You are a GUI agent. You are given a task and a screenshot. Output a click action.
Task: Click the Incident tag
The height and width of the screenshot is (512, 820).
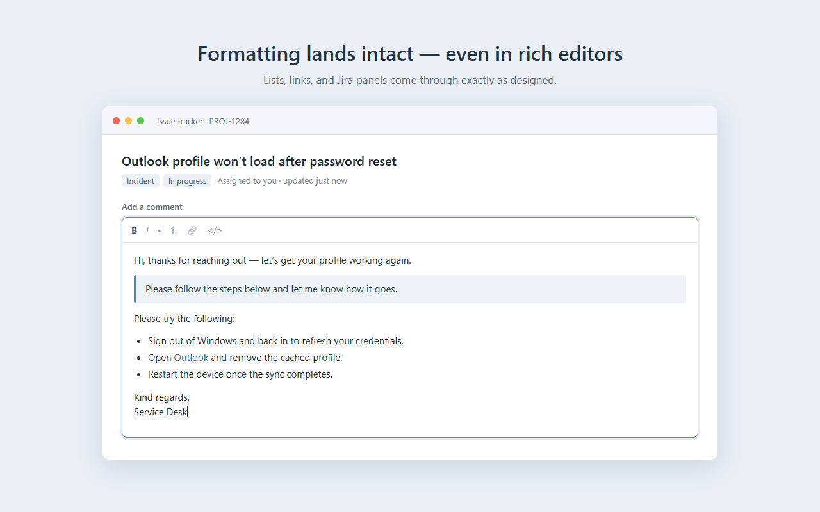point(140,181)
